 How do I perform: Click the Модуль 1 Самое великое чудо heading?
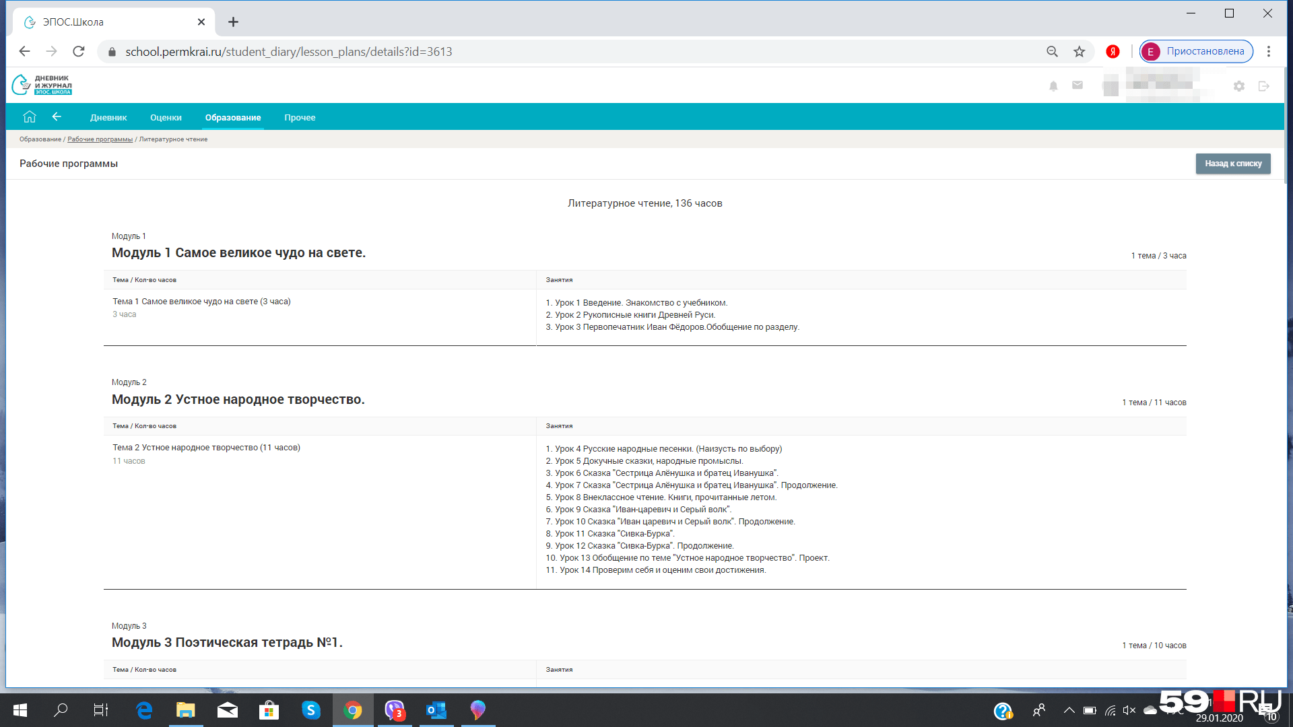coord(238,253)
